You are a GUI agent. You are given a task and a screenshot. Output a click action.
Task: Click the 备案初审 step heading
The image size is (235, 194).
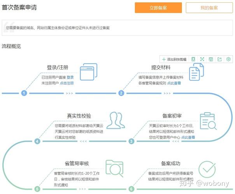click(172, 116)
